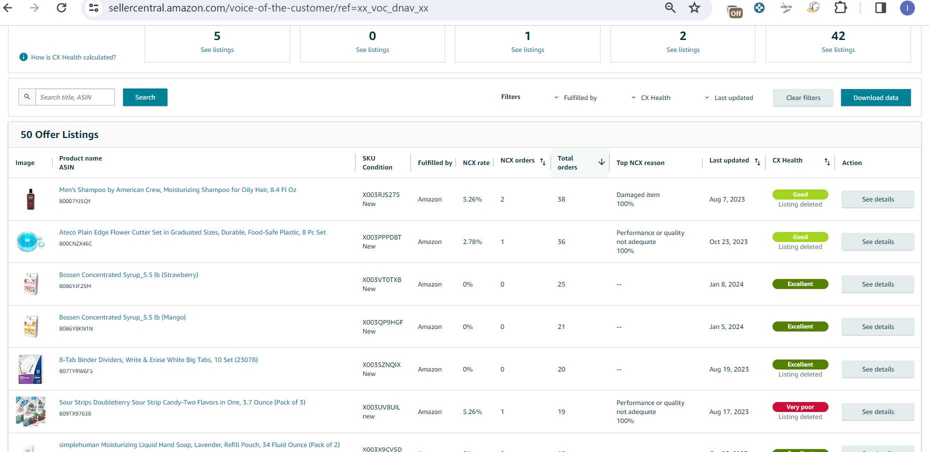Image resolution: width=929 pixels, height=452 pixels.
Task: Open the extension icon labeled Off
Action: point(734,11)
